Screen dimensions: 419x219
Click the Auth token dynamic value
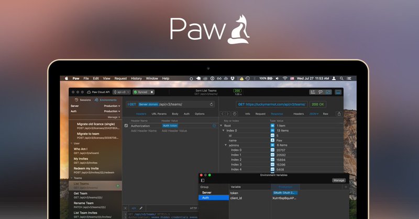(170, 125)
